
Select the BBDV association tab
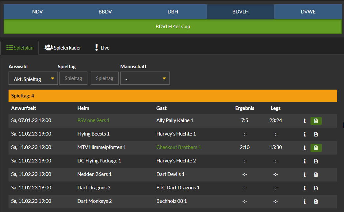click(x=105, y=11)
